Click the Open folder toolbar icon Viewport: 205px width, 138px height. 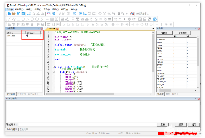14,14
